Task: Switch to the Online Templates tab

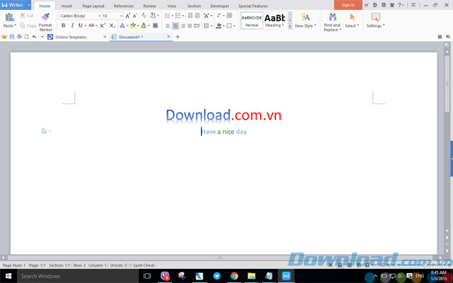Action: coord(71,37)
